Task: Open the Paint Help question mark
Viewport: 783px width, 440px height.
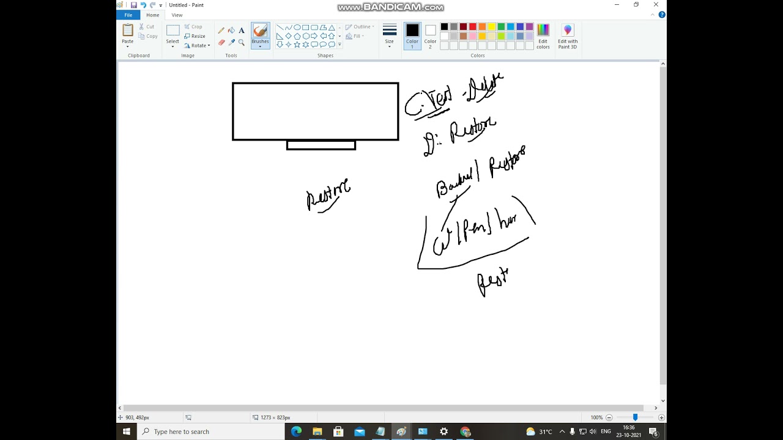Action: point(662,15)
